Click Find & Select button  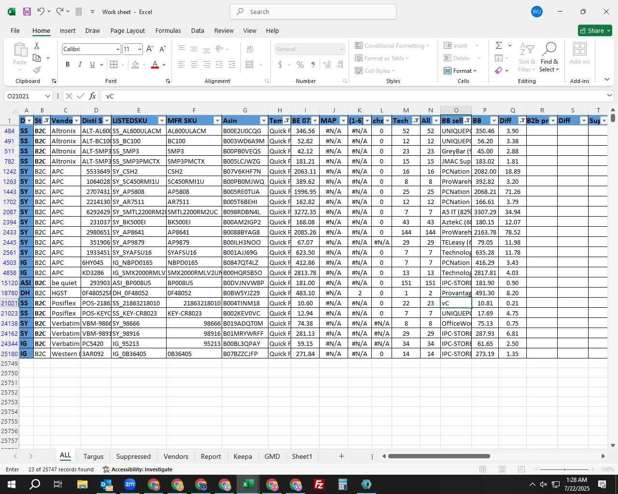[x=549, y=57]
